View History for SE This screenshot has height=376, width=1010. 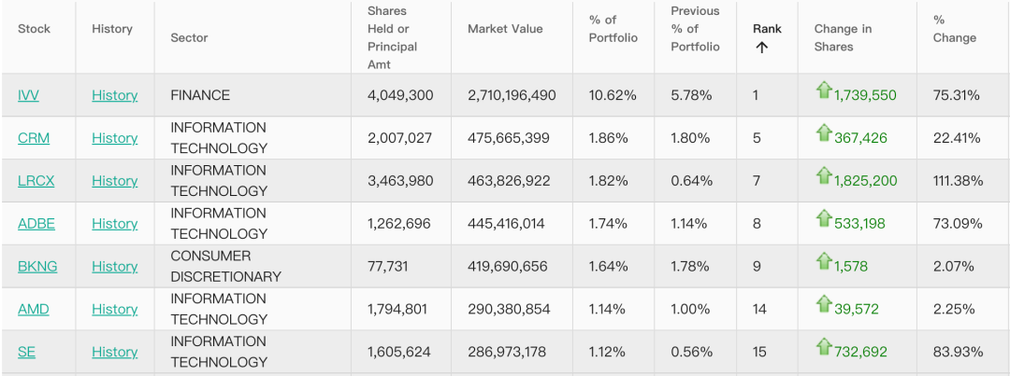[114, 352]
